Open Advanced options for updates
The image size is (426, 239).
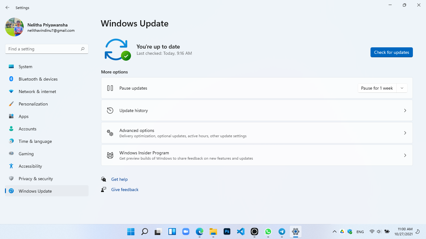click(257, 133)
